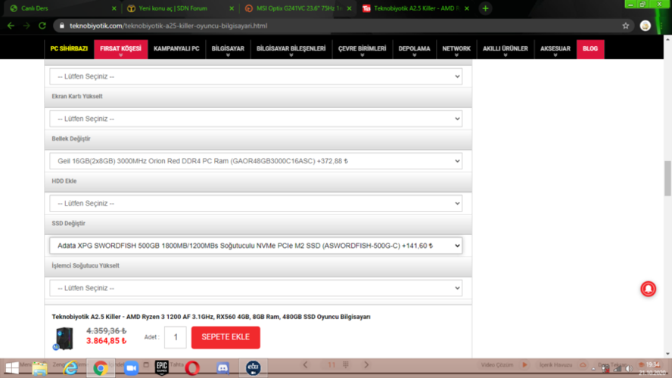The width and height of the screenshot is (672, 378).
Task: Open the Ekran Kartı Yükselt dropdown
Action: pos(256,119)
